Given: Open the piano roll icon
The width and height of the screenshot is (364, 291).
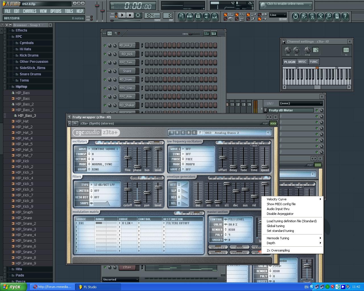Looking at the screenshot, I should click(x=198, y=16).
